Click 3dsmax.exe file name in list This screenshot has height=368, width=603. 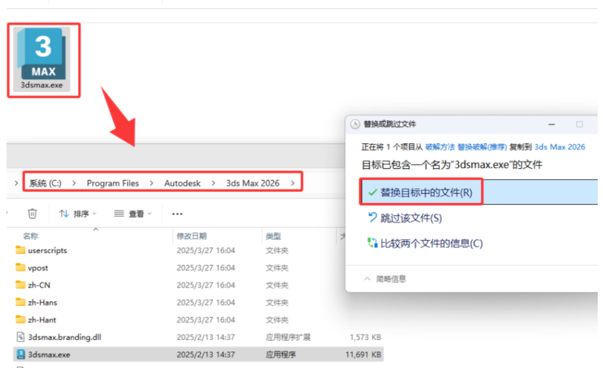(x=49, y=354)
